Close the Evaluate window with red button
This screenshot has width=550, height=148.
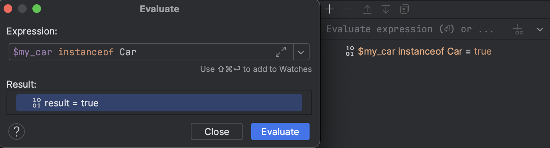click(8, 9)
